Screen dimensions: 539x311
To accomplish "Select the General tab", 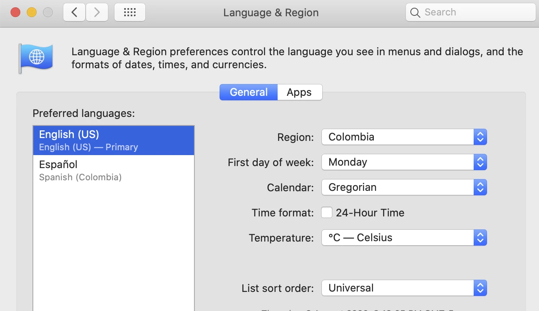I will (248, 92).
